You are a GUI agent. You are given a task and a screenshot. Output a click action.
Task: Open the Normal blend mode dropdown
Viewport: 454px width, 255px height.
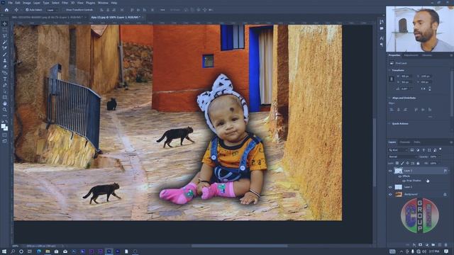pyautogui.click(x=402, y=157)
